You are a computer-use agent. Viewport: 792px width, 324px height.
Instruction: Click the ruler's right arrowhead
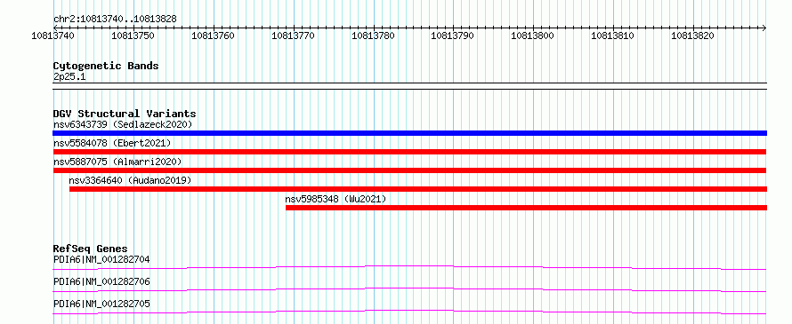click(764, 28)
